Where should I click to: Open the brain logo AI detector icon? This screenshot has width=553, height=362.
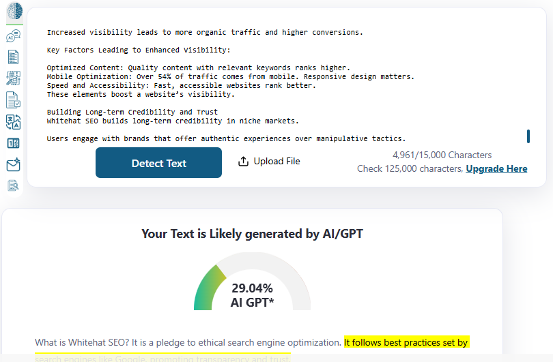point(14,11)
